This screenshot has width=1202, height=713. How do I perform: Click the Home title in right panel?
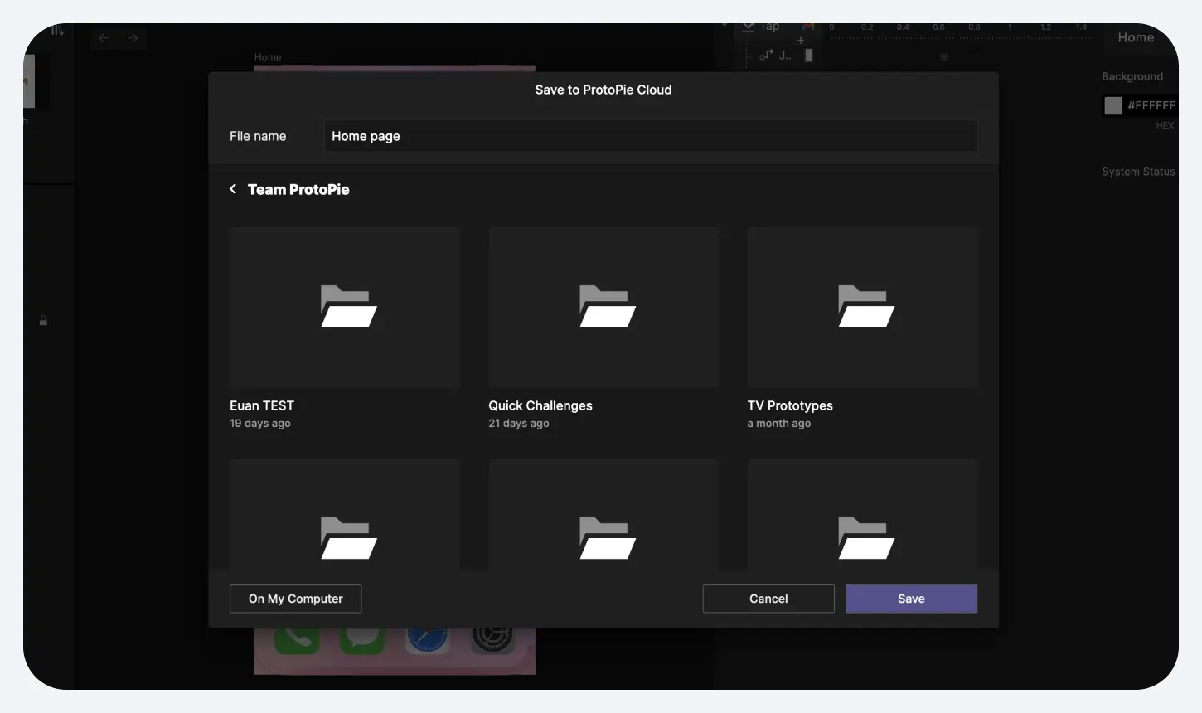coord(1136,37)
